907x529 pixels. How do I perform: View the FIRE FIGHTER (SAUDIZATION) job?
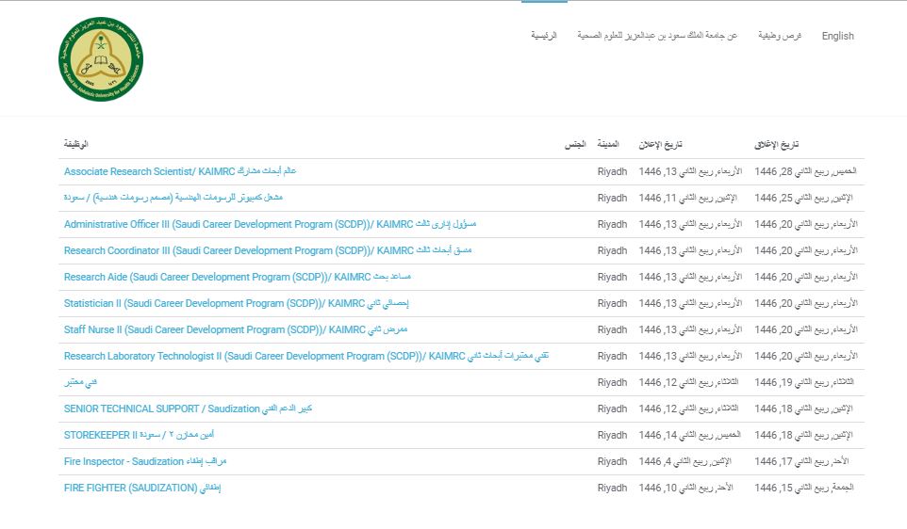click(142, 488)
